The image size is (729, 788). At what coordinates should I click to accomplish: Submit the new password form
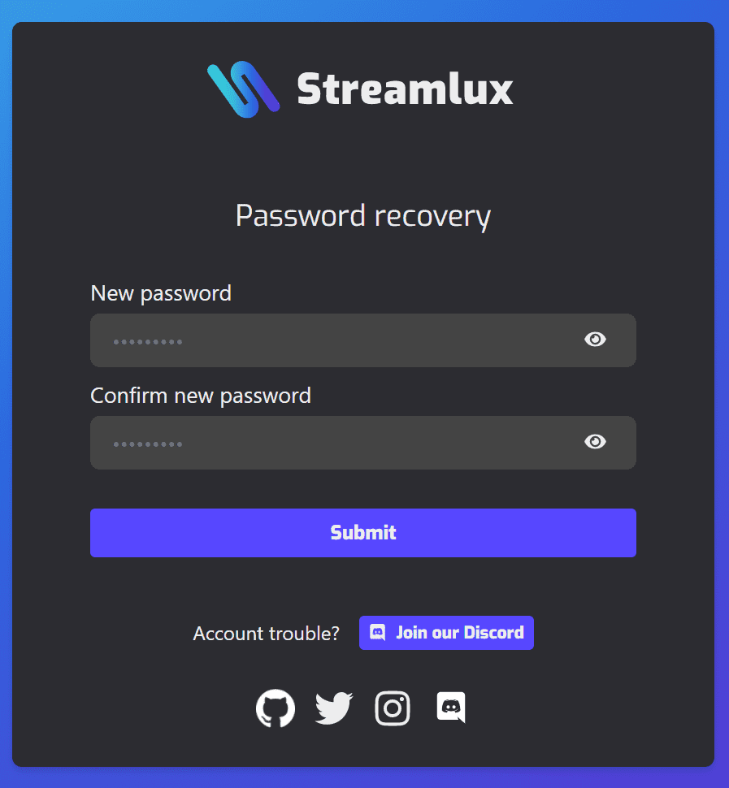(x=363, y=533)
